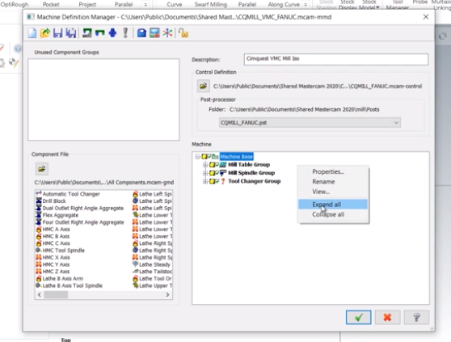Toggle green check on Machine Base
The width and height of the screenshot is (451, 342).
pos(209,157)
